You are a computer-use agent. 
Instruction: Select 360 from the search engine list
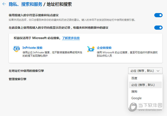point(145,105)
